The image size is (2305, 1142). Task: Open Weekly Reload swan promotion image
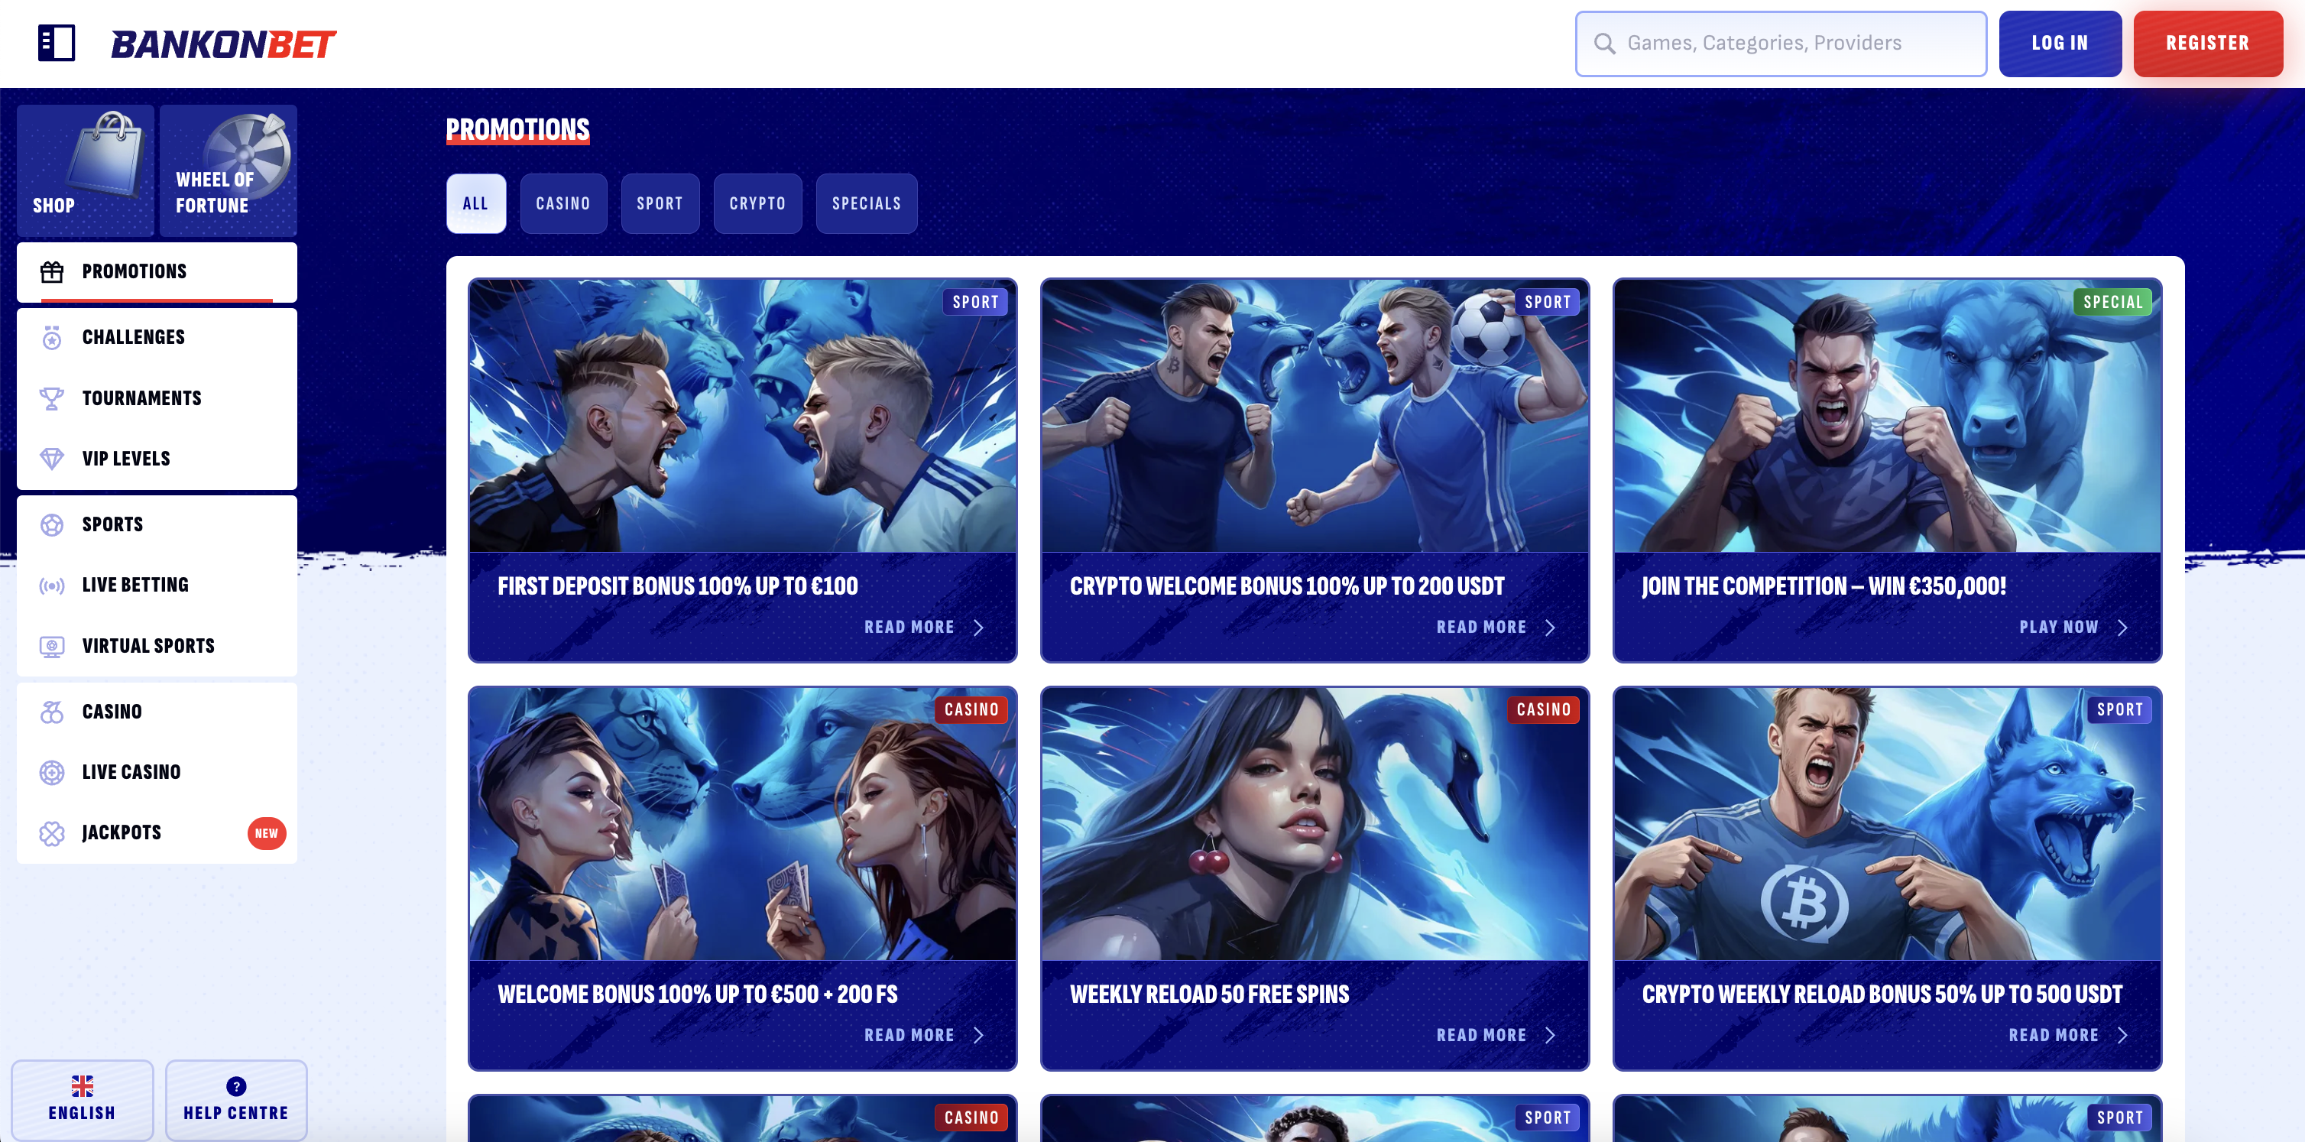(x=1315, y=823)
